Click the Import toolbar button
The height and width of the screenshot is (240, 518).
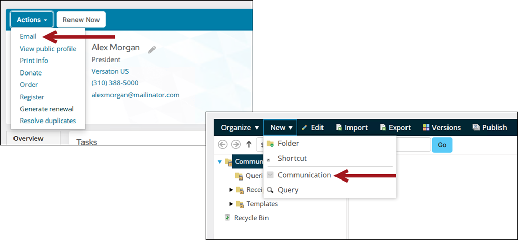[x=352, y=128]
